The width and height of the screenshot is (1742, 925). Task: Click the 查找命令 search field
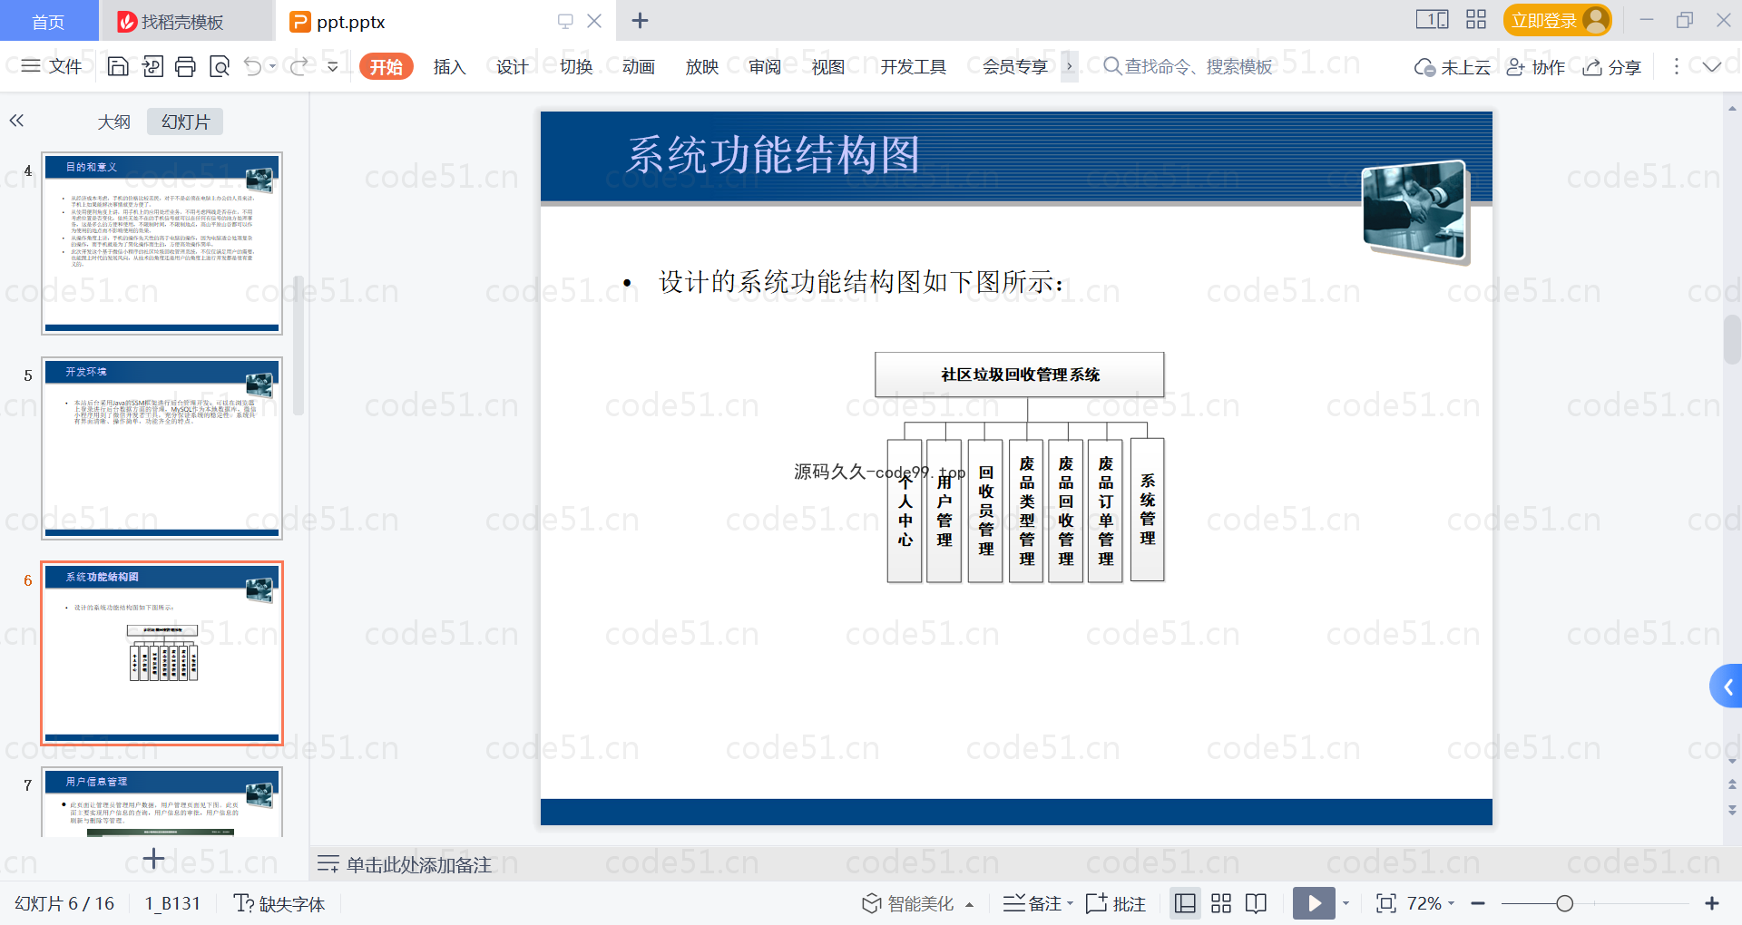[x=1189, y=66]
